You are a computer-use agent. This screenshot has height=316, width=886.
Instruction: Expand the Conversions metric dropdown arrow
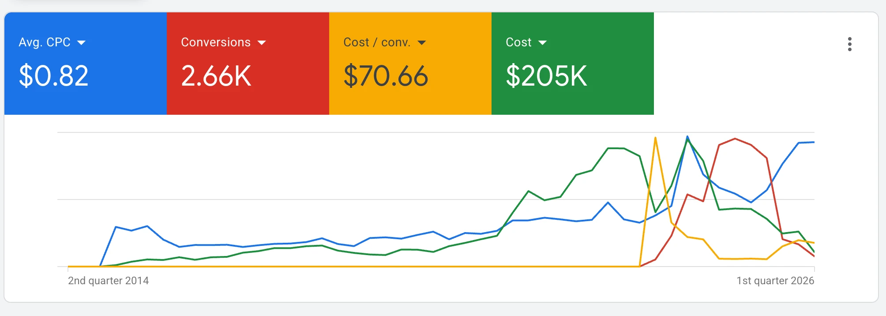click(x=262, y=43)
